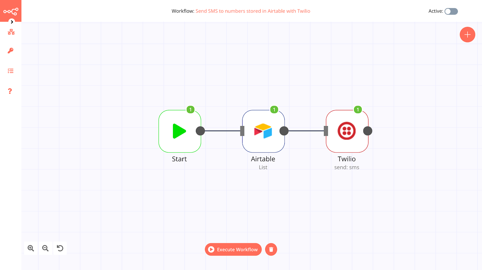Viewport: 482px width, 270px height.
Task: Open the Help question mark icon
Action: coord(10,91)
